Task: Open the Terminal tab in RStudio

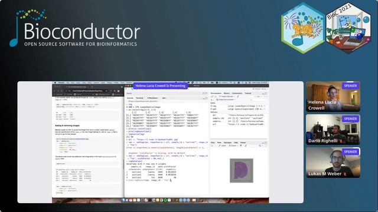Action: point(139,98)
